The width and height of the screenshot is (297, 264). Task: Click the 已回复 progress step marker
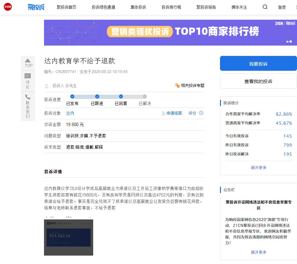pyautogui.click(x=121, y=97)
